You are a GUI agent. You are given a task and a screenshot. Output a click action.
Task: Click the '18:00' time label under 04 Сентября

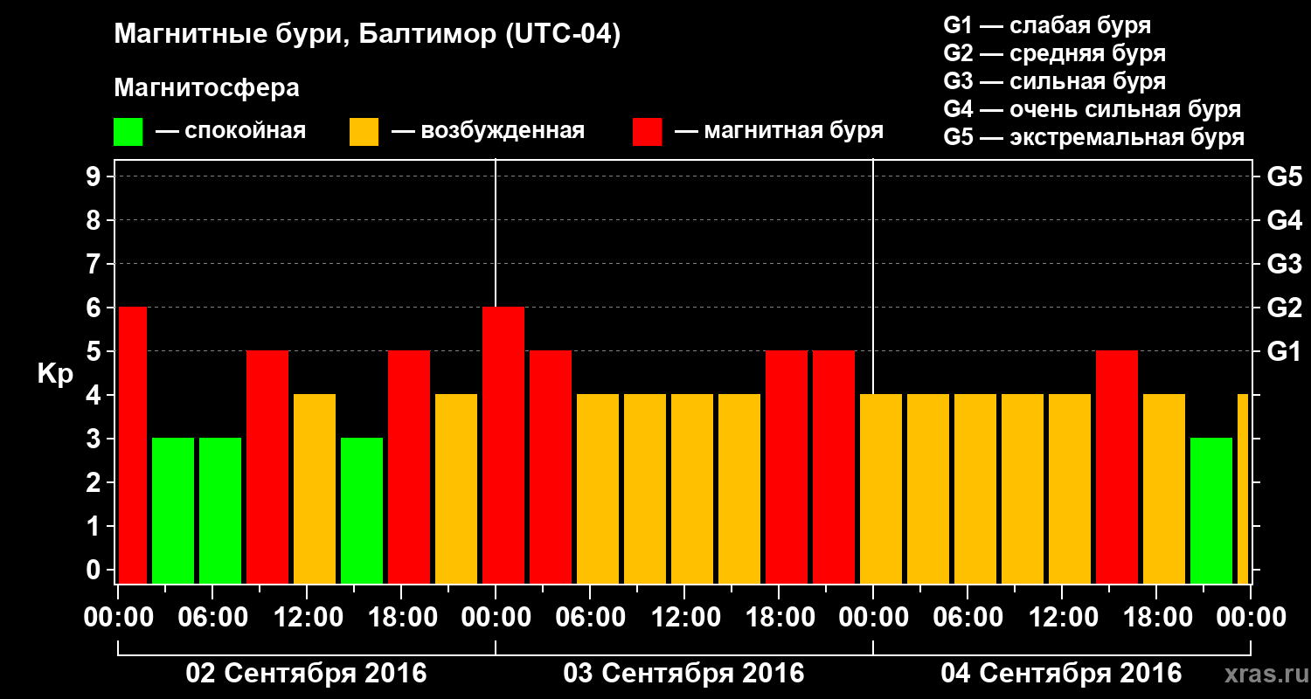(x=1156, y=618)
